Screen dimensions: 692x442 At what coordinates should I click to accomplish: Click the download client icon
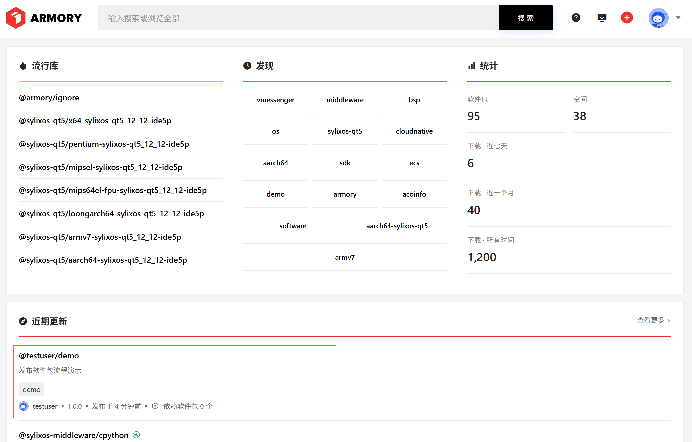tap(602, 18)
